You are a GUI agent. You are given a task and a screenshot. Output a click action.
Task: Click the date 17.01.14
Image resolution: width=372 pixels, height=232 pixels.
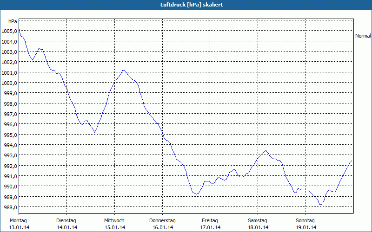[211, 228]
